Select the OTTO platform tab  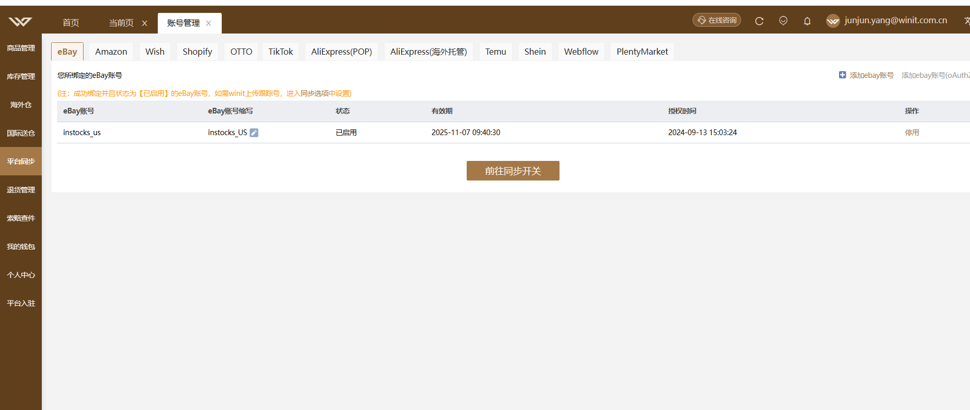pyautogui.click(x=241, y=52)
